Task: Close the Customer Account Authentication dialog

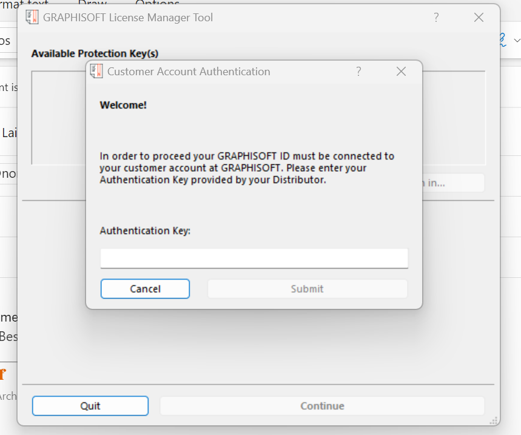Action: point(401,72)
